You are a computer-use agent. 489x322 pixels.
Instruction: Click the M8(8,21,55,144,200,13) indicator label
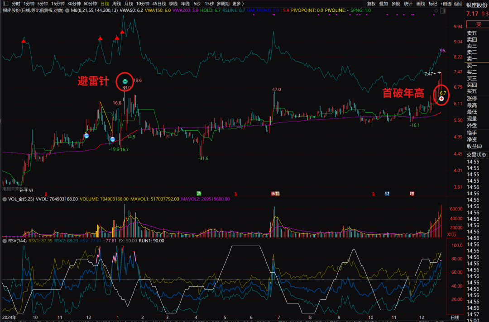pos(95,10)
